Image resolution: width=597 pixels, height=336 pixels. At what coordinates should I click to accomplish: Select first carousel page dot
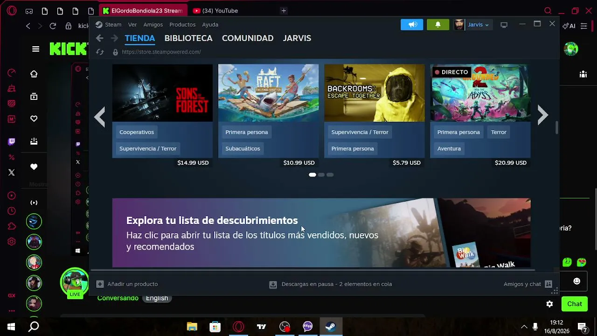pos(312,175)
